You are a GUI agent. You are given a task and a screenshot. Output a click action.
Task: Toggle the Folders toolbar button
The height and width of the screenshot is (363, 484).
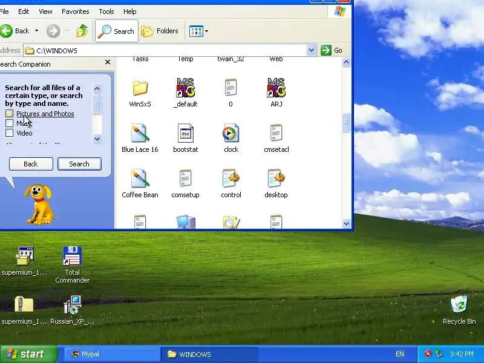(160, 31)
